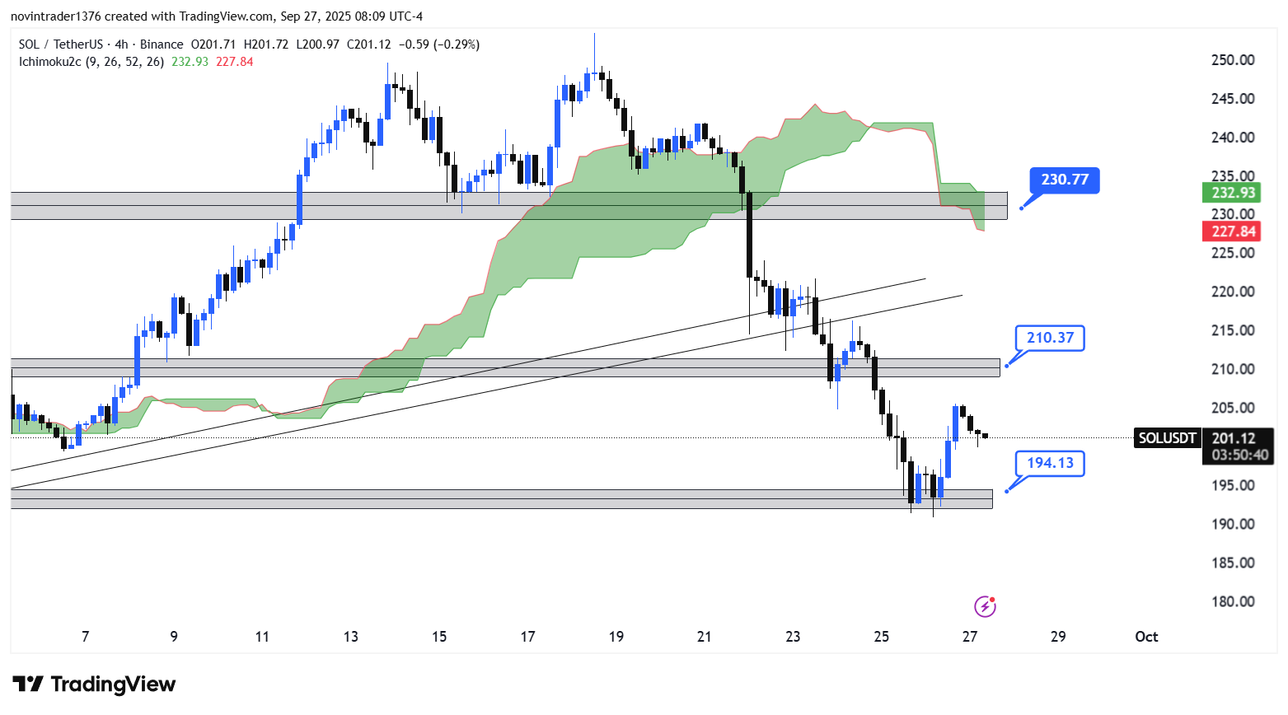Open the Ichimoku2c indicator legend title

coord(49,62)
